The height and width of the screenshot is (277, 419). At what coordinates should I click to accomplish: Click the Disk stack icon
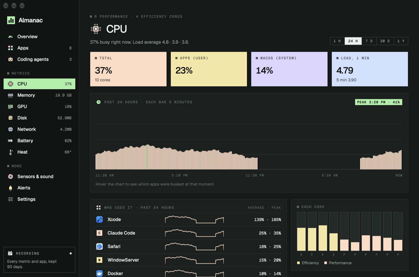[10, 118]
